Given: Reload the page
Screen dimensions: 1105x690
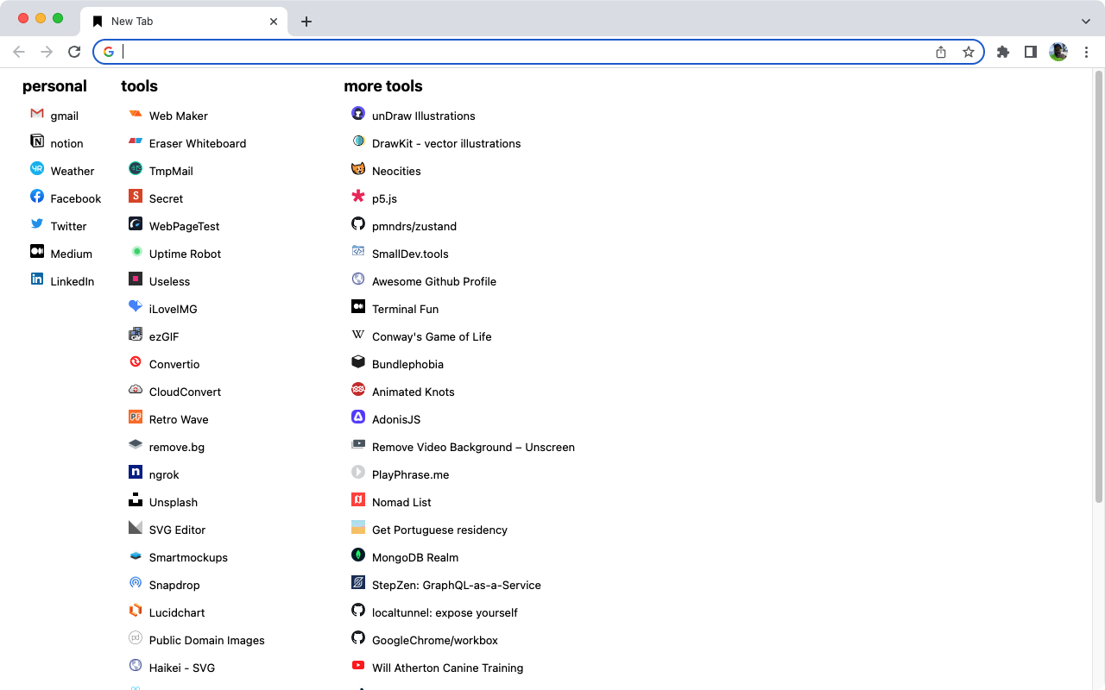Looking at the screenshot, I should point(74,52).
